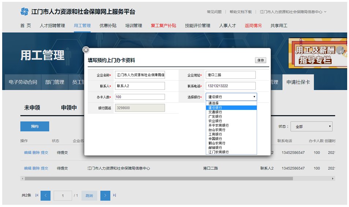
Task: Click the 办卡人数 input field
Action: [140, 97]
